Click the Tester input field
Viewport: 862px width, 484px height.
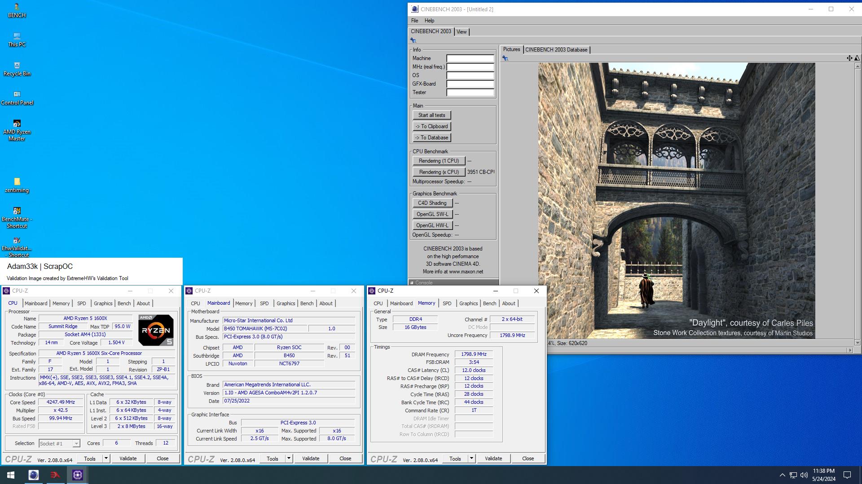(470, 92)
